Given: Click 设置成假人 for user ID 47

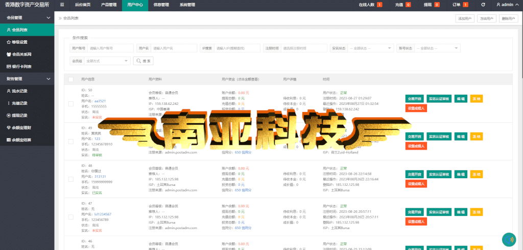Looking at the screenshot, I should point(416,221).
